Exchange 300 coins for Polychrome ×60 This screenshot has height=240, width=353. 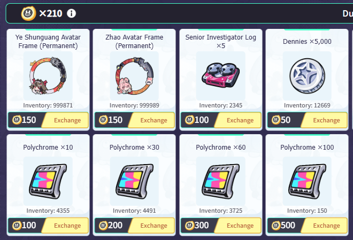(238, 226)
